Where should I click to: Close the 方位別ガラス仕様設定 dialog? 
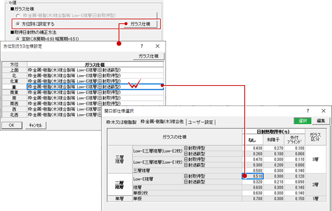pyautogui.click(x=158, y=46)
